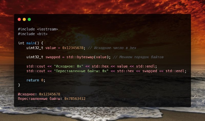Click the uint32_t type before value

pyautogui.click(x=35, y=48)
